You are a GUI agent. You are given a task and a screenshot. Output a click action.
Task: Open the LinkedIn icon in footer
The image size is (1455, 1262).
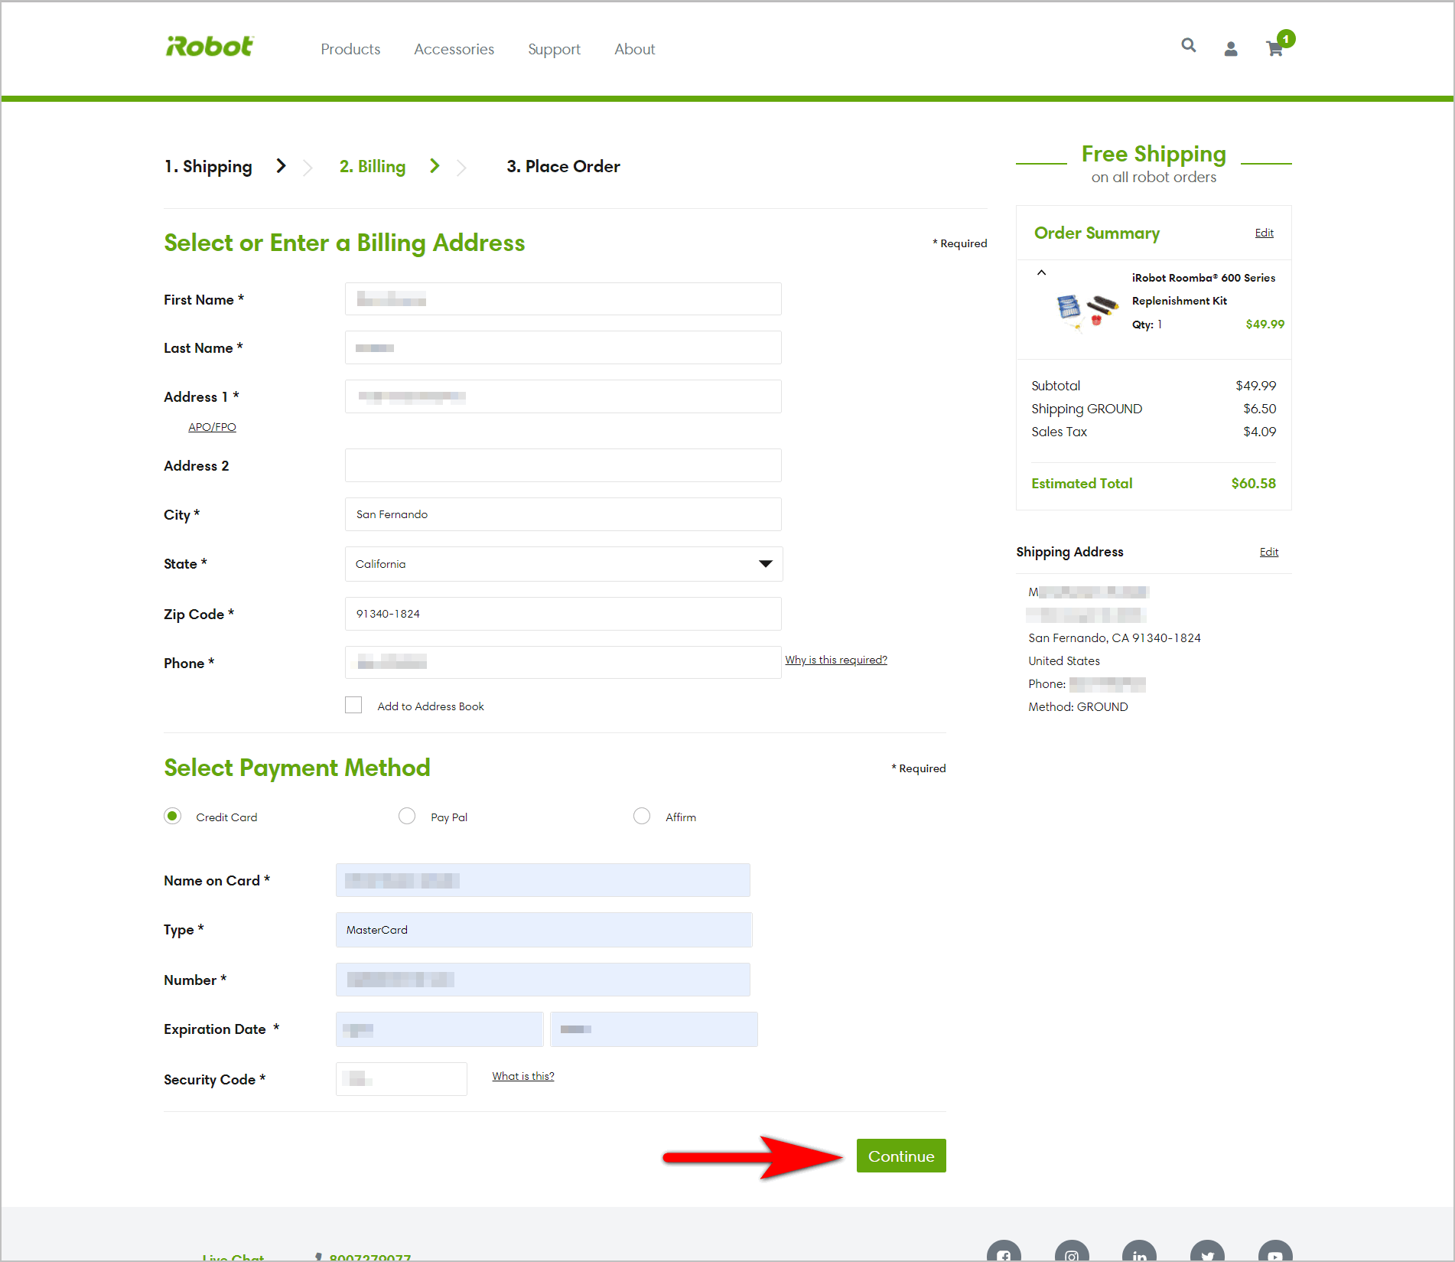[x=1139, y=1252]
